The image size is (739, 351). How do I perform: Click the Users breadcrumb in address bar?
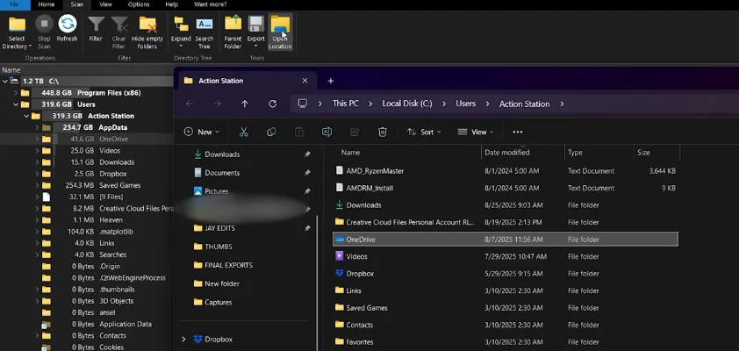[x=465, y=104]
